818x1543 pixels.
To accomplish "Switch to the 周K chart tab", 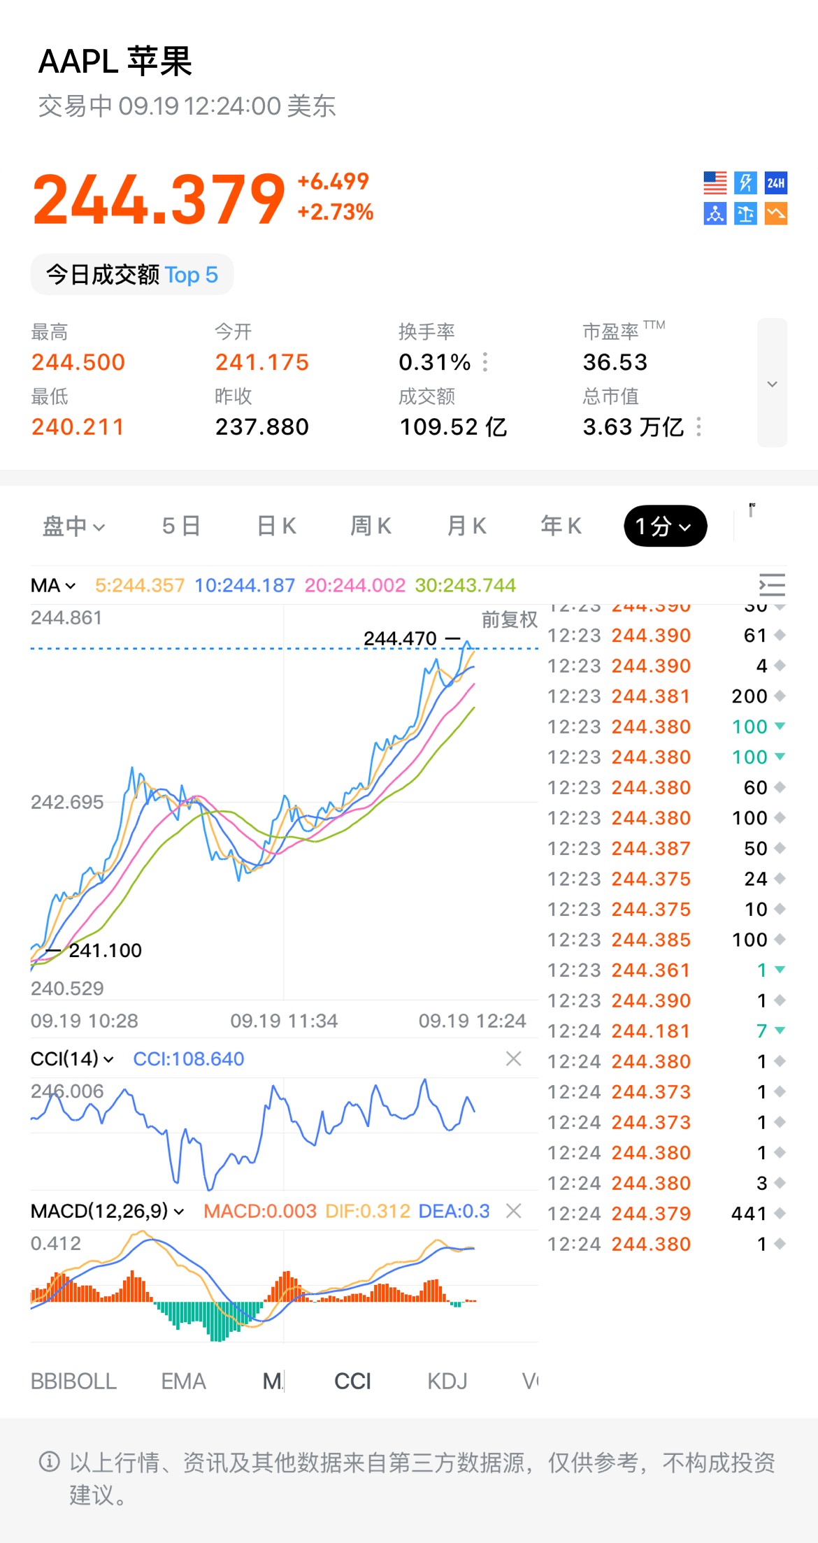I will coord(371,526).
